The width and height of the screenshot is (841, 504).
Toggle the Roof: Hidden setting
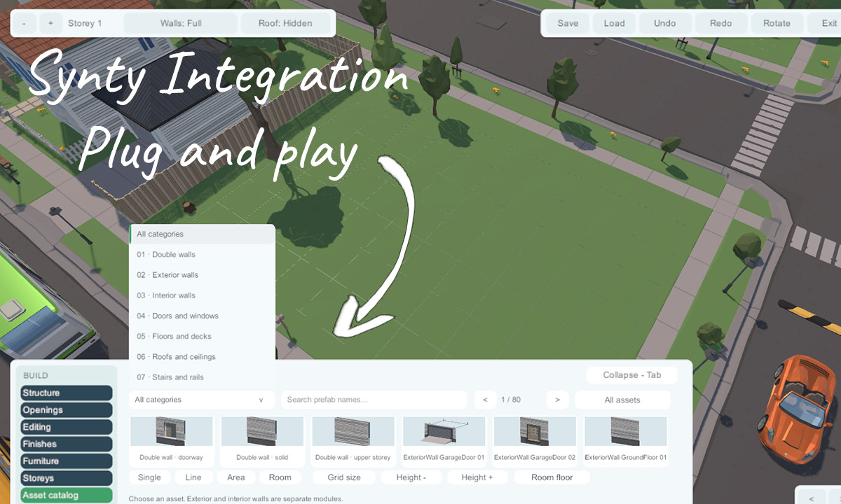coord(286,23)
